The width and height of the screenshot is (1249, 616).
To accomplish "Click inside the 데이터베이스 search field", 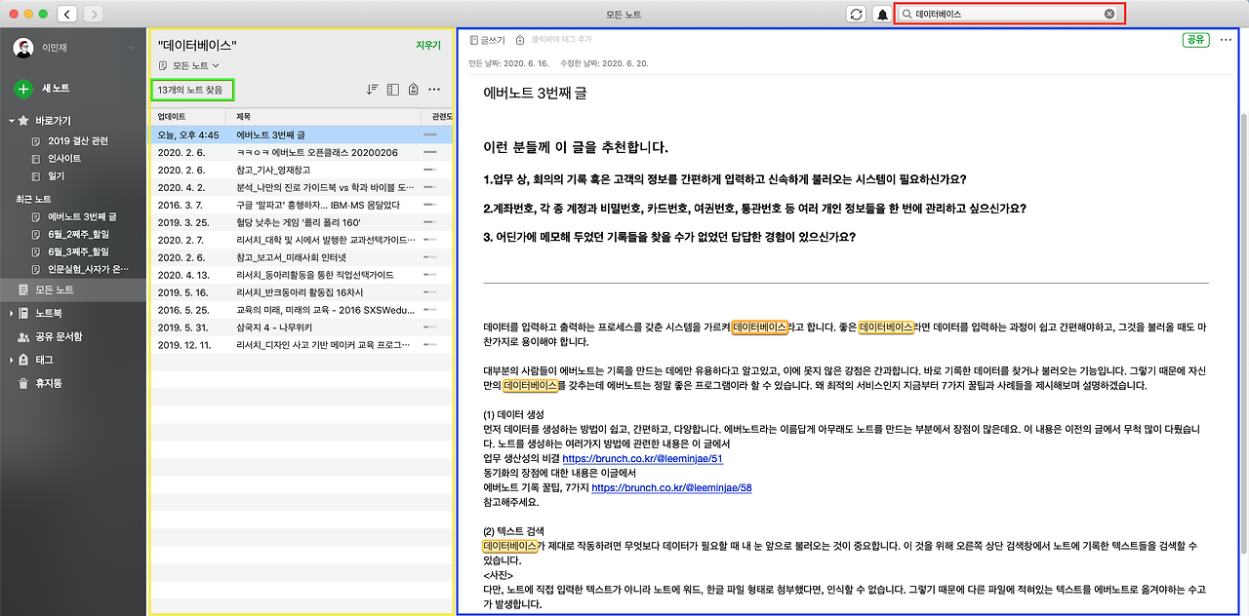I will [x=1009, y=15].
